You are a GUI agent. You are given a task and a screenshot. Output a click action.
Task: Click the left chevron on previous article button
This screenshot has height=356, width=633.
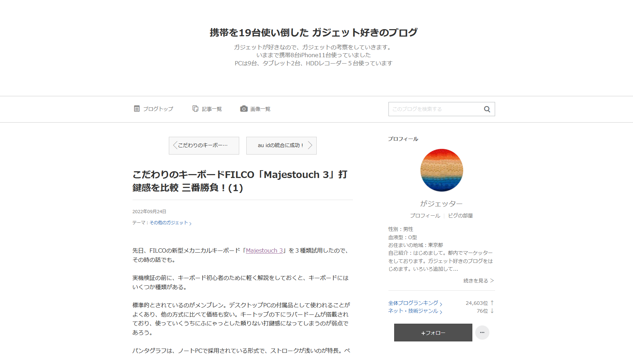pyautogui.click(x=175, y=145)
